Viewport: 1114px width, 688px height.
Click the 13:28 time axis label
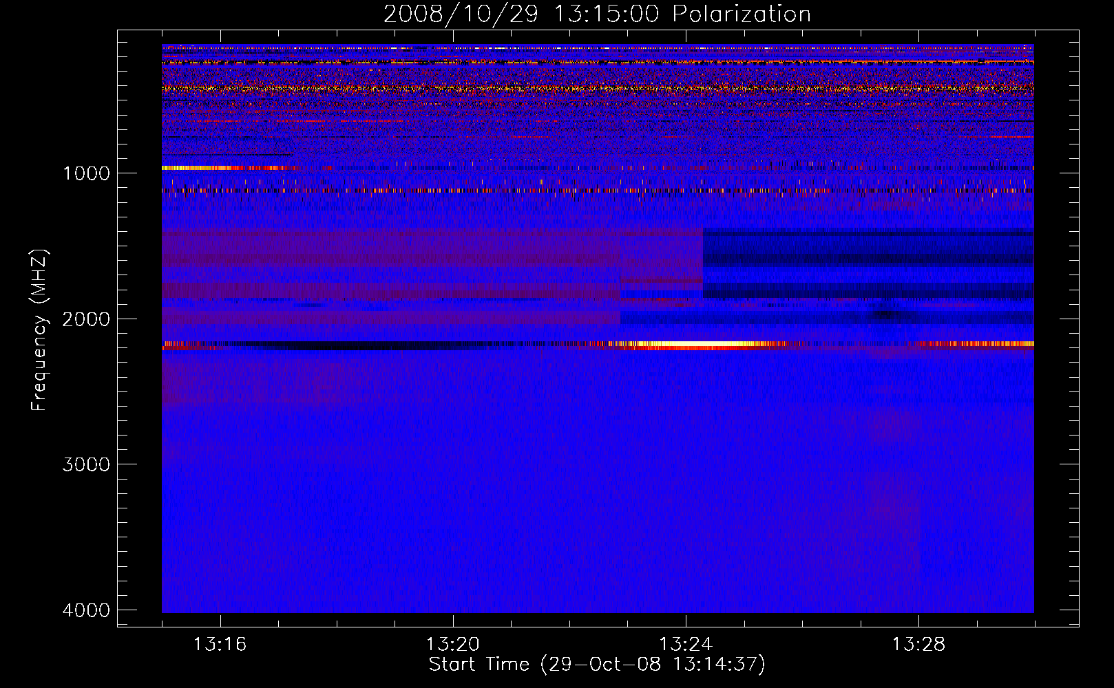pyautogui.click(x=919, y=644)
